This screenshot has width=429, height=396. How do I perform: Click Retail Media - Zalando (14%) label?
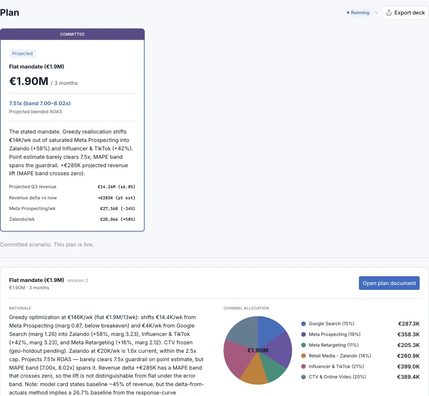(x=340, y=355)
